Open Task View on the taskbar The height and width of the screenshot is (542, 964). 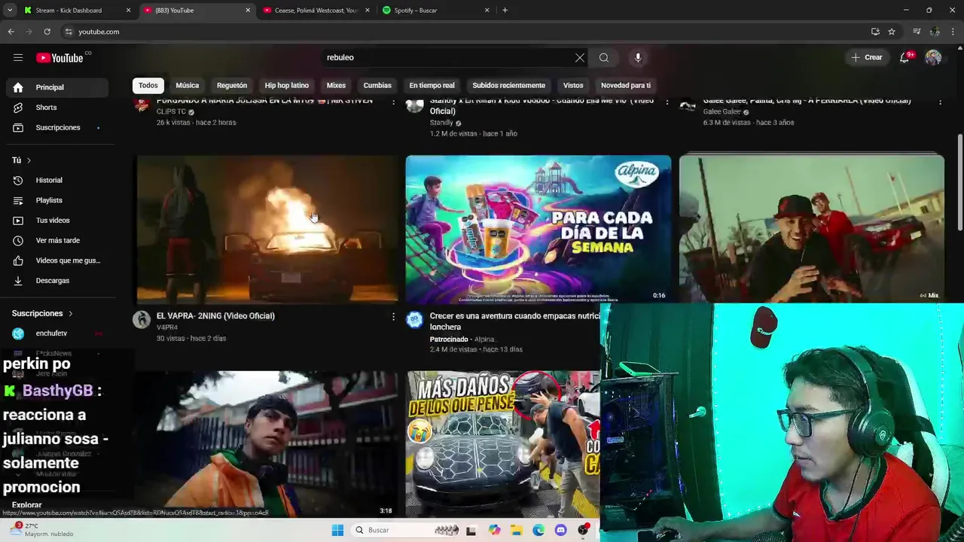471,530
